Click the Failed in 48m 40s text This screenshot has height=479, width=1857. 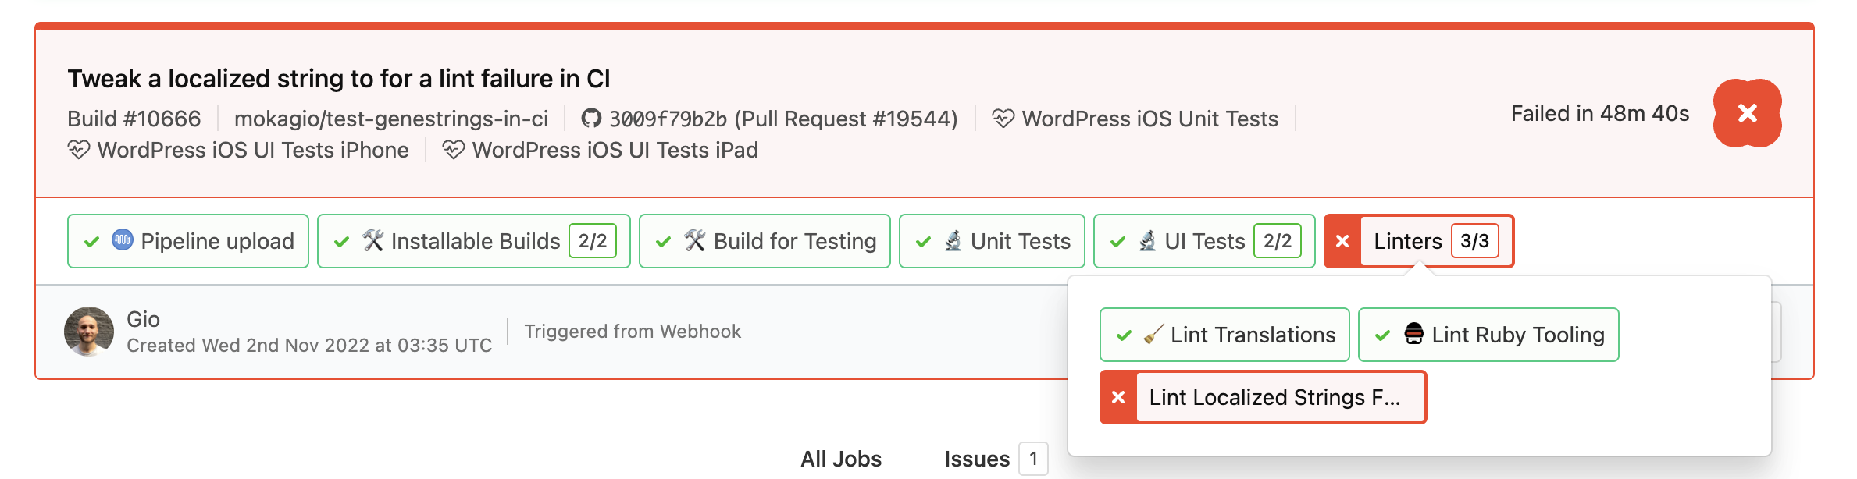[1600, 114]
